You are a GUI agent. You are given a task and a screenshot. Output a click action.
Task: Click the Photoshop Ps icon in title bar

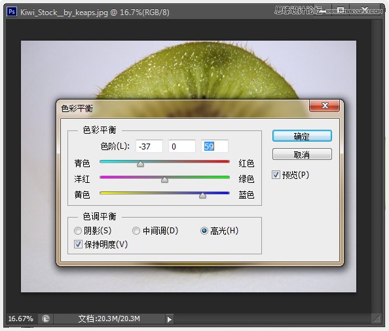12,12
